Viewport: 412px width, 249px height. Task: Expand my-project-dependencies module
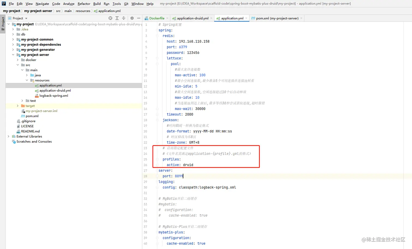pyautogui.click(x=13, y=44)
